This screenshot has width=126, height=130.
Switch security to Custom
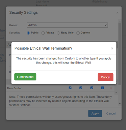(78, 33)
